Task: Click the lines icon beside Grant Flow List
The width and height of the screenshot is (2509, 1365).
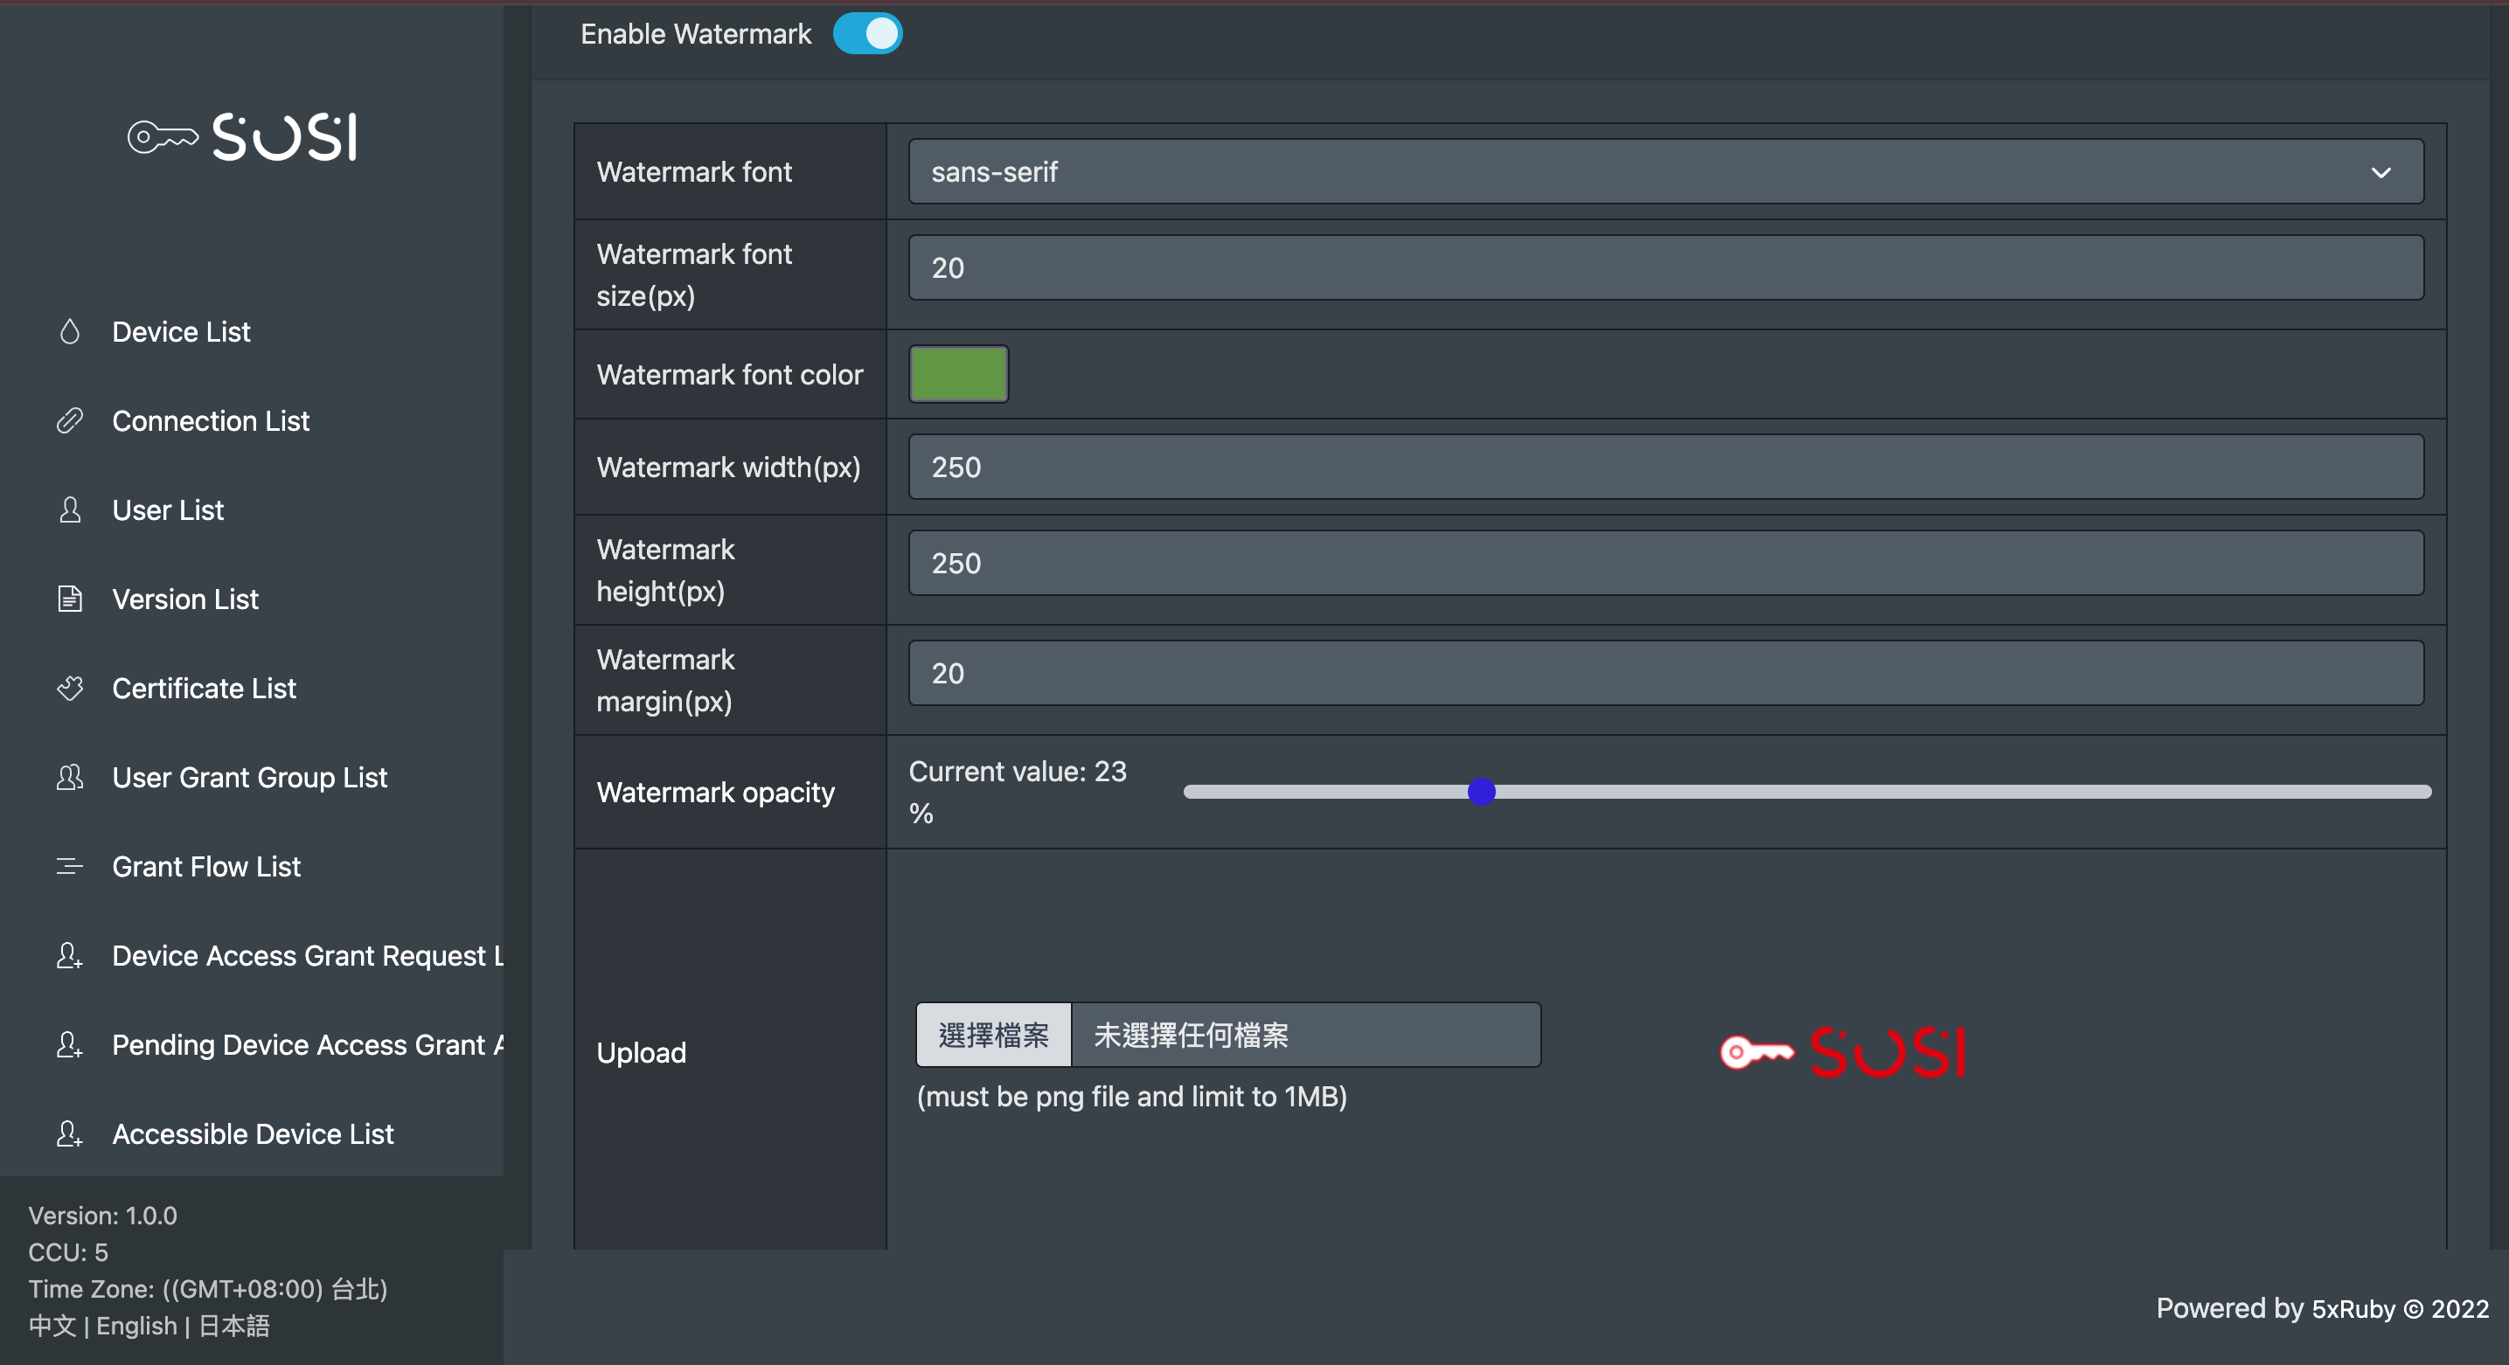Action: [69, 867]
